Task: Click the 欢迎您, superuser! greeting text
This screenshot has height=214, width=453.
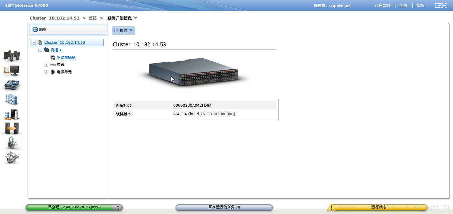Action: pos(333,6)
